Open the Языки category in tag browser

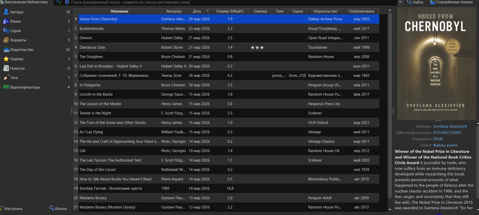coord(15,21)
